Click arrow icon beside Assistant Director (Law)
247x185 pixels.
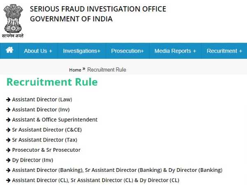coord(8,99)
